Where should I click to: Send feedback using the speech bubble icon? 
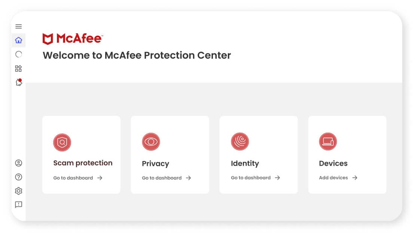click(x=18, y=205)
